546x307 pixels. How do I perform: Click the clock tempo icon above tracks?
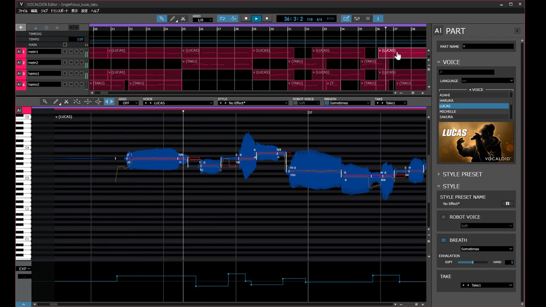(46, 27)
